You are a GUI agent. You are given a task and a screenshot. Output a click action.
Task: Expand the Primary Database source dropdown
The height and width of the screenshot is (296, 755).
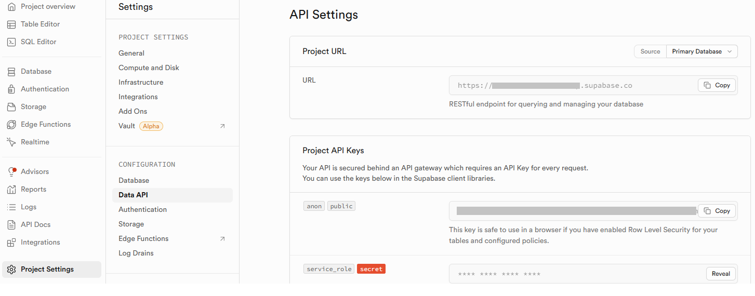click(701, 51)
